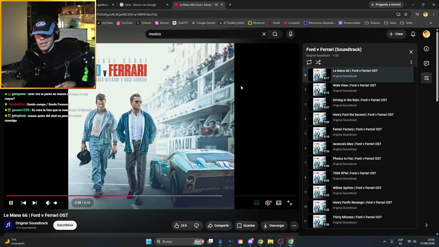Toggle playlist loop
Image resolution: width=439 pixels, height=247 pixels.
pyautogui.click(x=309, y=62)
